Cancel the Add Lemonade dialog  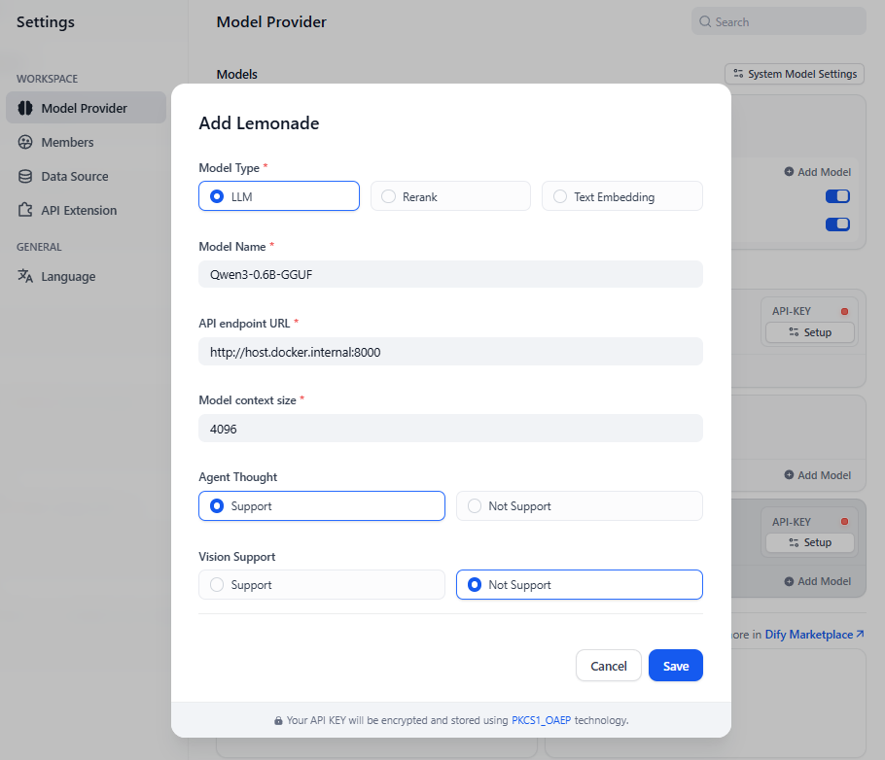tap(608, 666)
